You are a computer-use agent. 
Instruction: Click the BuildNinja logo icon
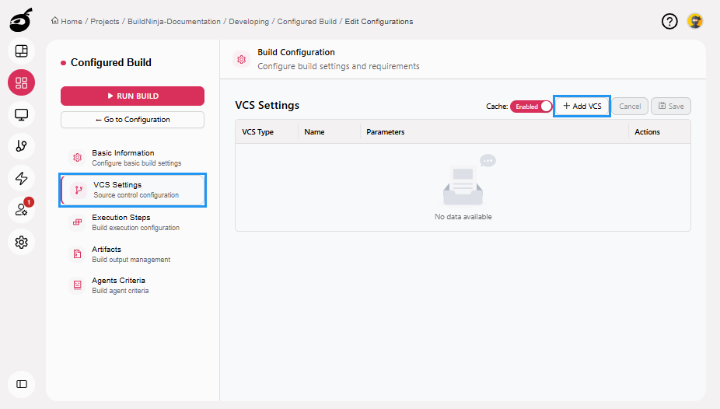click(x=21, y=19)
